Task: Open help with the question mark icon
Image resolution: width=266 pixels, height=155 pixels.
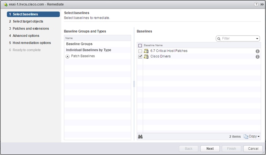Action: point(256,5)
